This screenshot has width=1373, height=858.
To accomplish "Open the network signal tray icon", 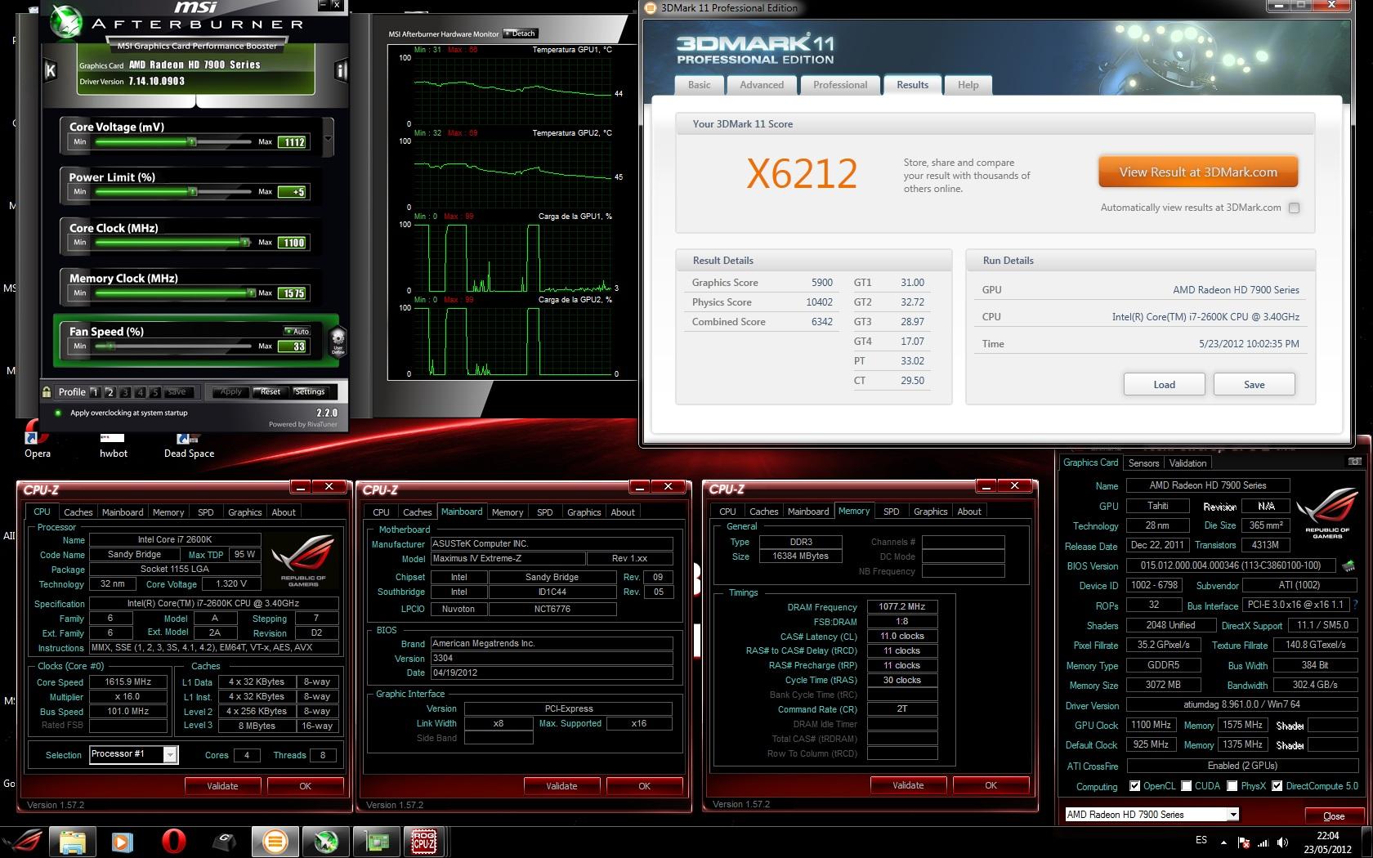I will [x=1263, y=842].
